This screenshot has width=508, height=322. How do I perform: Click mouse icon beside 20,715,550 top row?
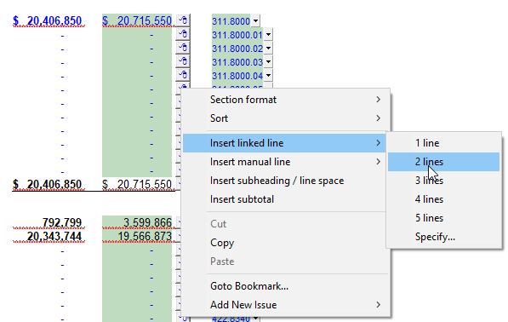[x=183, y=20]
